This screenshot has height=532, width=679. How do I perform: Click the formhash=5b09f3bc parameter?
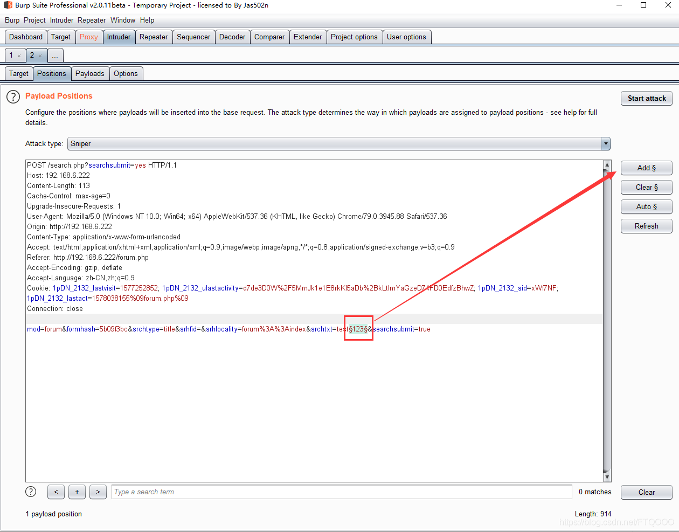pos(97,329)
